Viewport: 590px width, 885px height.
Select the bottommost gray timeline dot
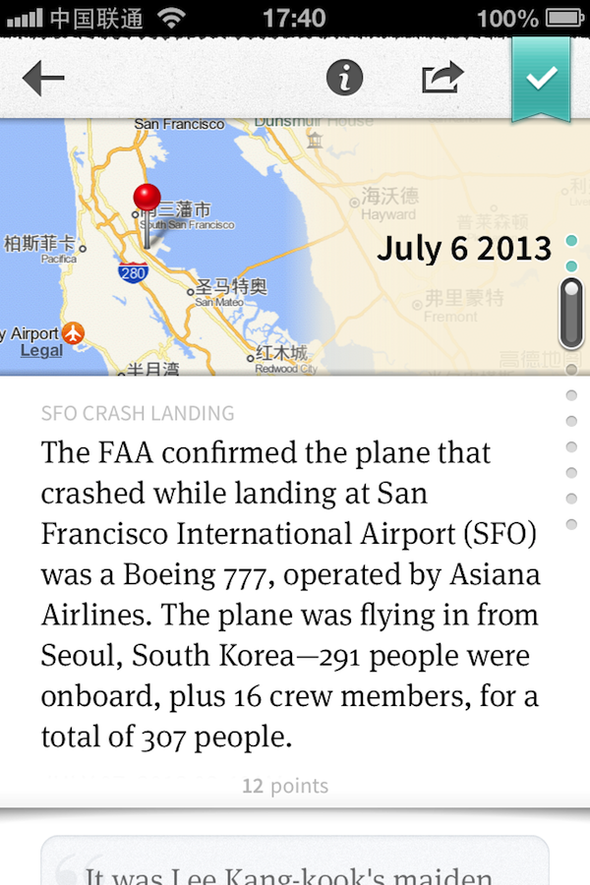(x=571, y=524)
